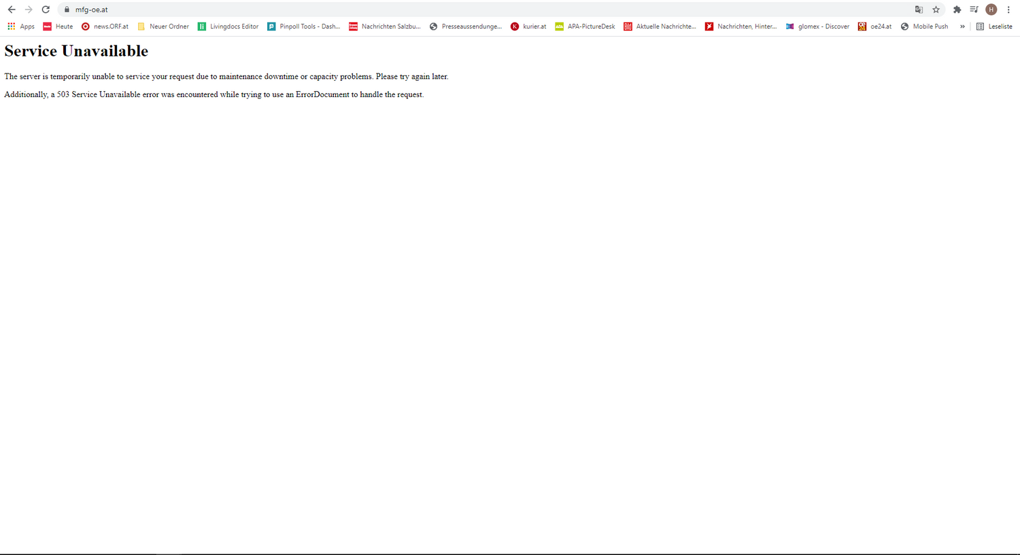Open the Chrome three-dot menu
1020x555 pixels.
[1008, 10]
